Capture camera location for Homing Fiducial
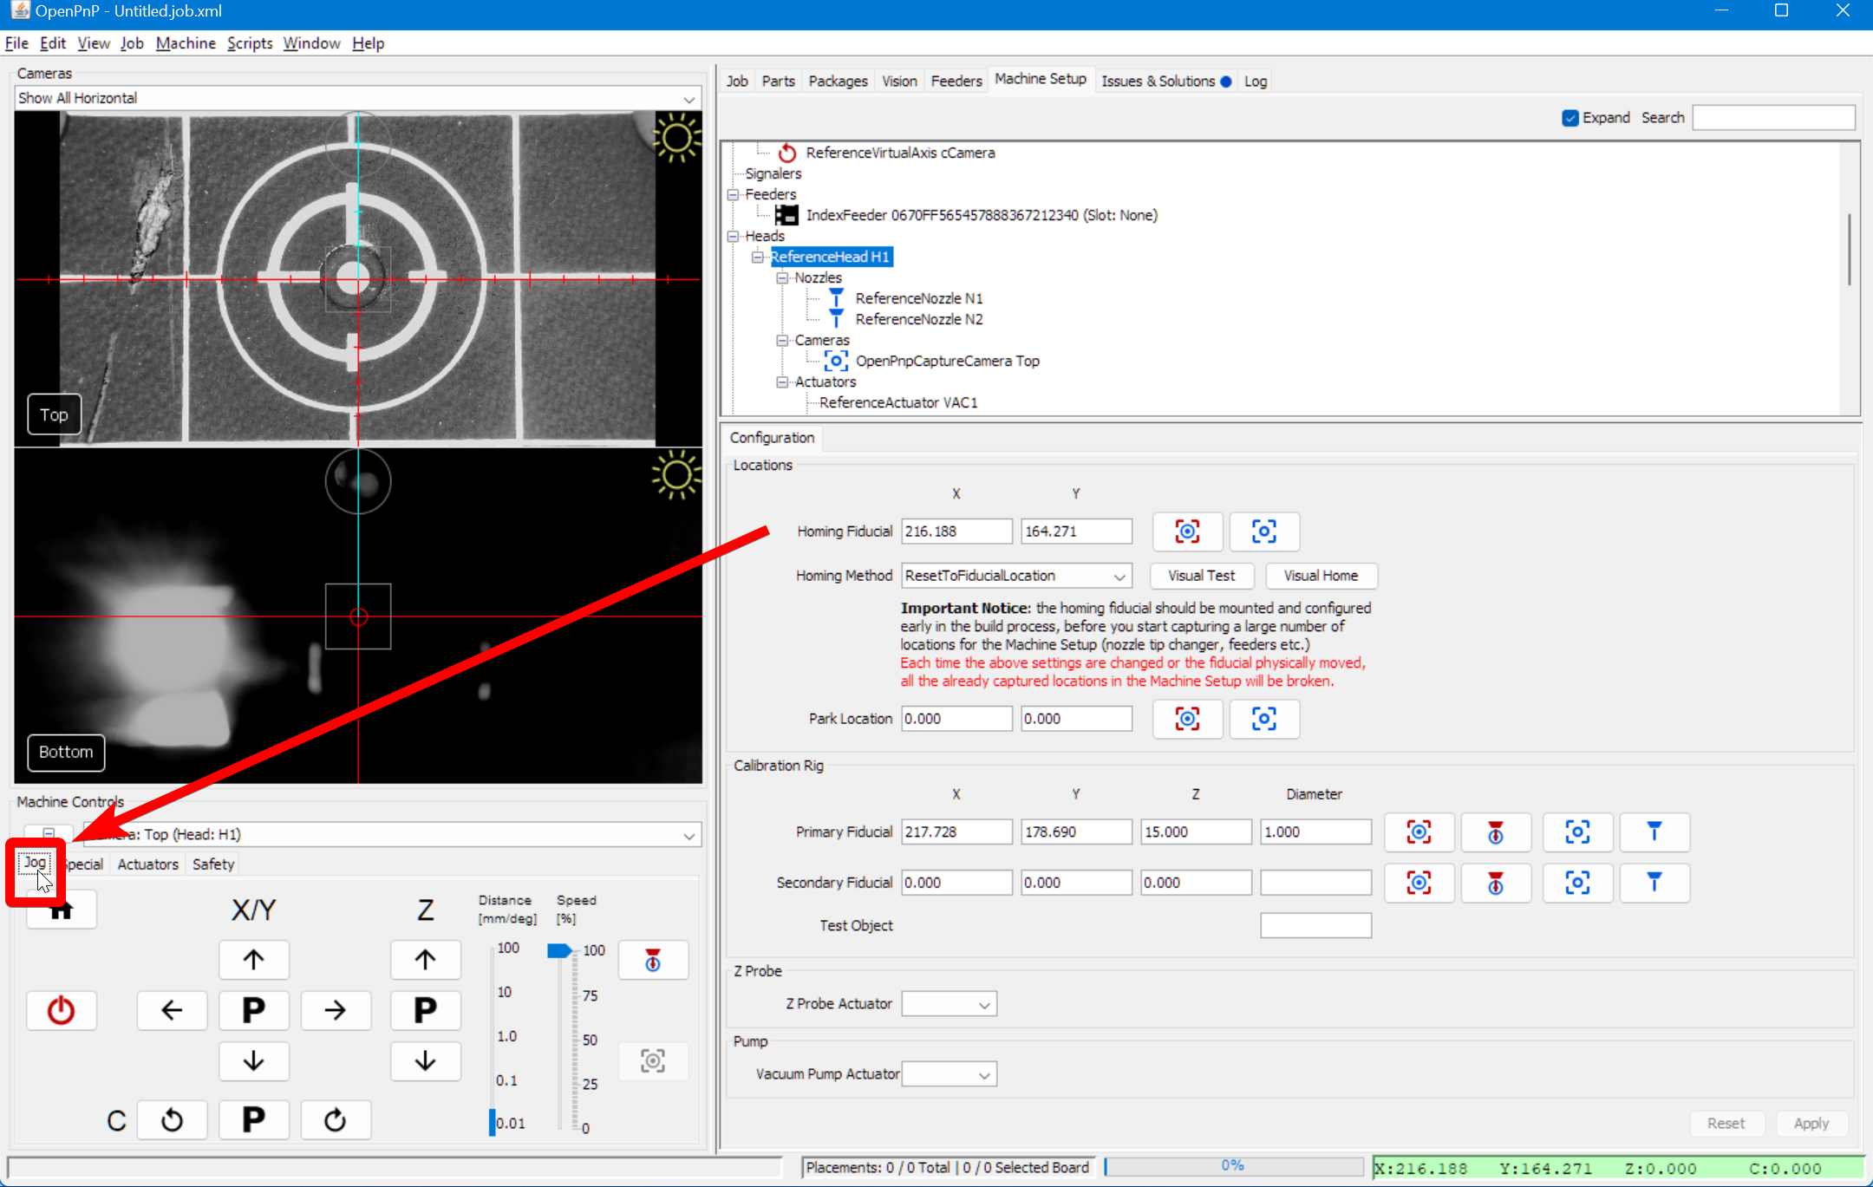This screenshot has height=1187, width=1873. click(x=1187, y=532)
